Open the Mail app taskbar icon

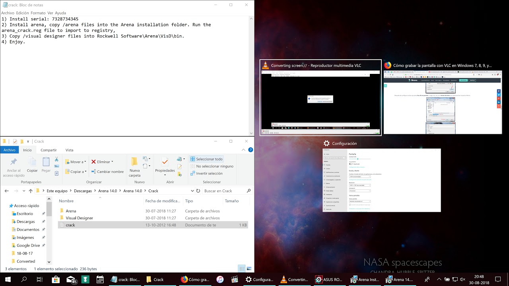pos(71,280)
